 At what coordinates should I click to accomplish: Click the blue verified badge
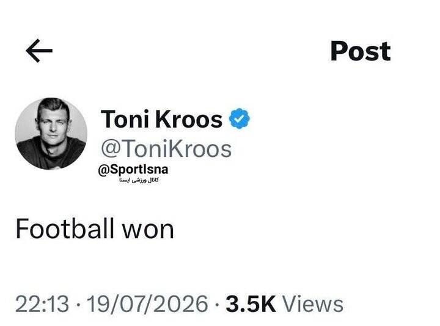pyautogui.click(x=240, y=118)
